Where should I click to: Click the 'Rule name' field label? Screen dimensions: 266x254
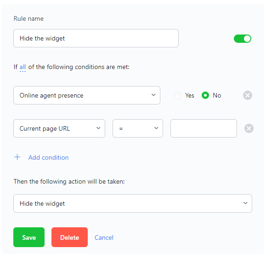click(x=28, y=18)
